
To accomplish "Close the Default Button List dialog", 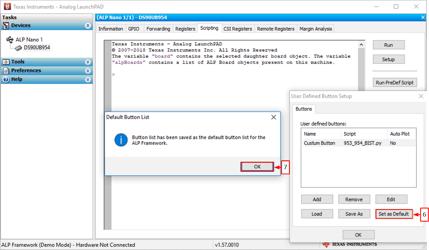I will click(x=274, y=117).
